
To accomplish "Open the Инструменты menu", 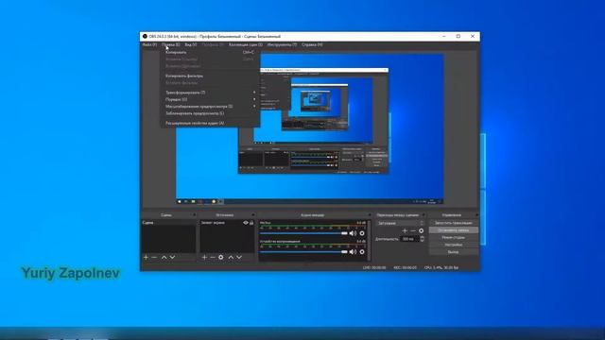I will (282, 44).
